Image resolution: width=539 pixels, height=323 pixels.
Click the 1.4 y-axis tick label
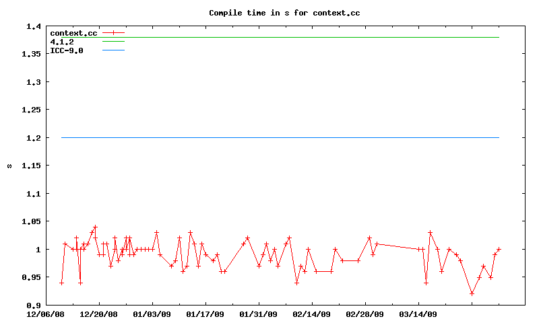pyautogui.click(x=33, y=26)
